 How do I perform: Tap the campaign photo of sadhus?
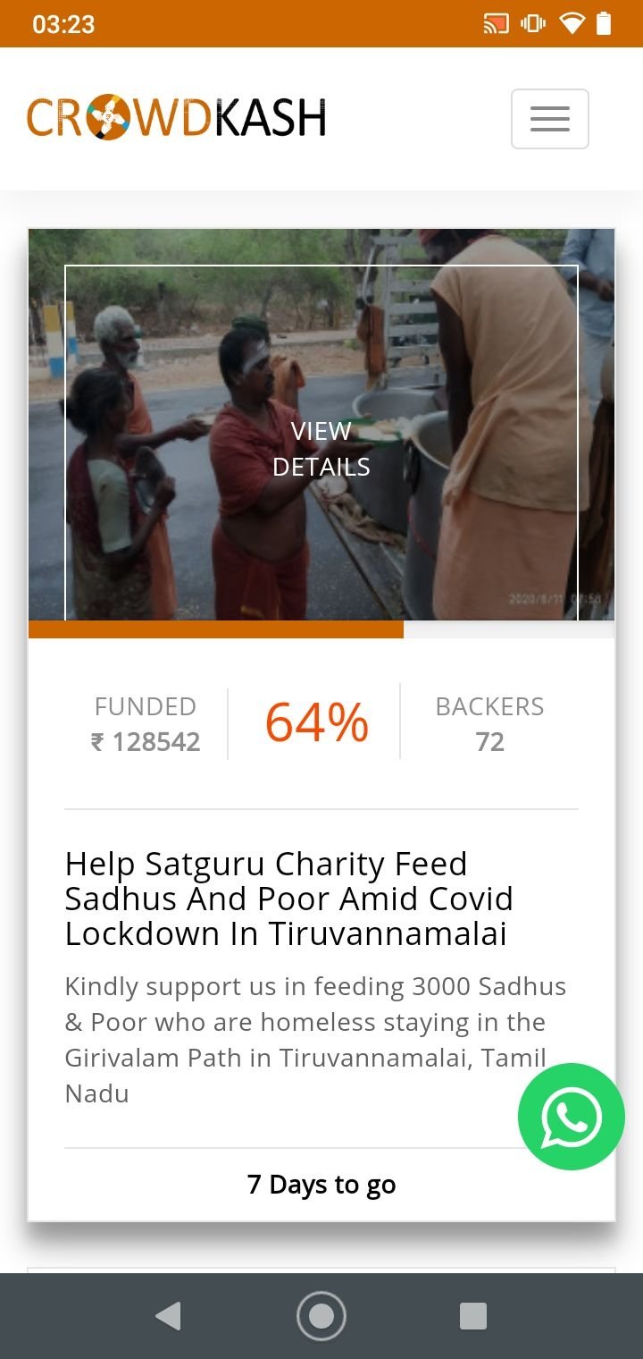pyautogui.click(x=321, y=425)
